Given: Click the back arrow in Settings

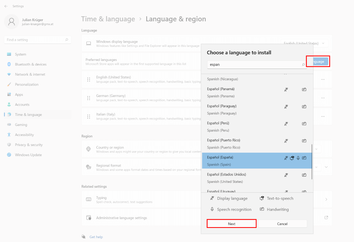Looking at the screenshot, I should click(x=6, y=6).
